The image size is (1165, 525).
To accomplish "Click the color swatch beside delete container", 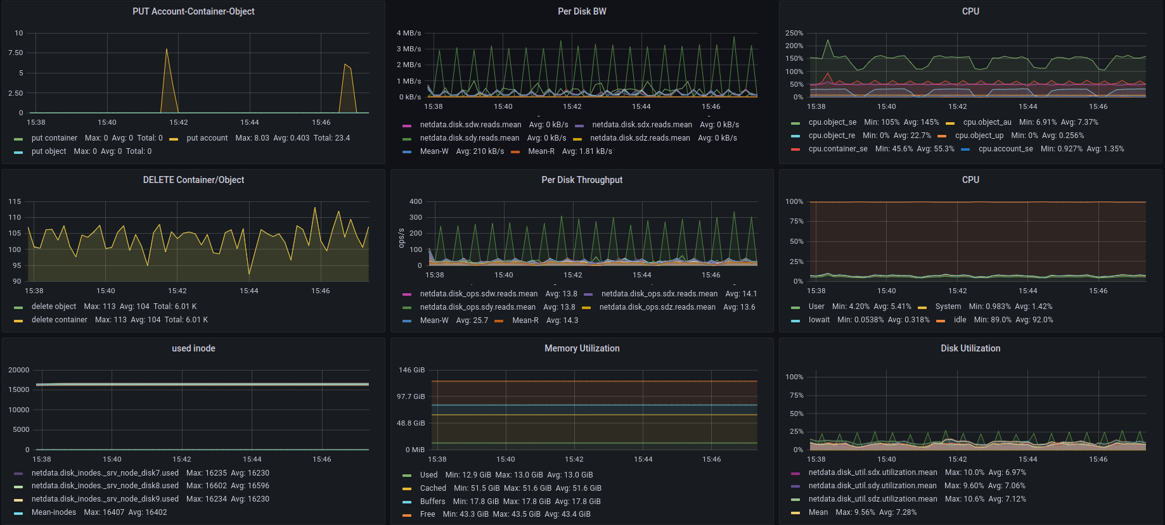I will pos(18,320).
